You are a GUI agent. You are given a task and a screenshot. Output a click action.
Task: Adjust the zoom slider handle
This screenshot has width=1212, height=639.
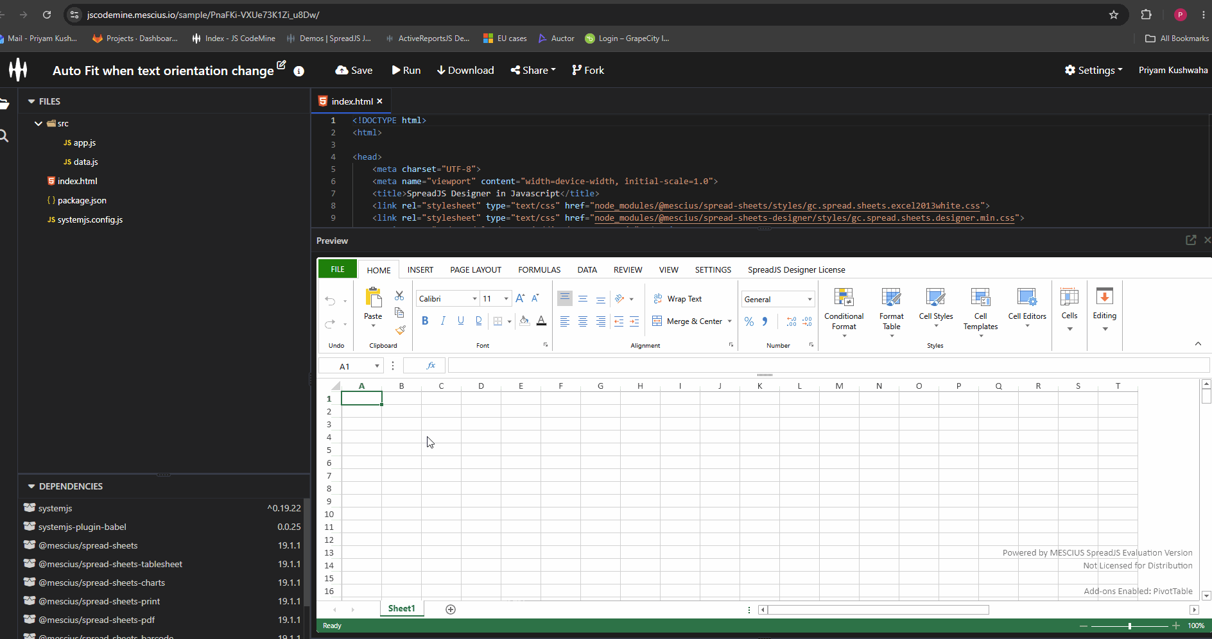pos(1130,626)
